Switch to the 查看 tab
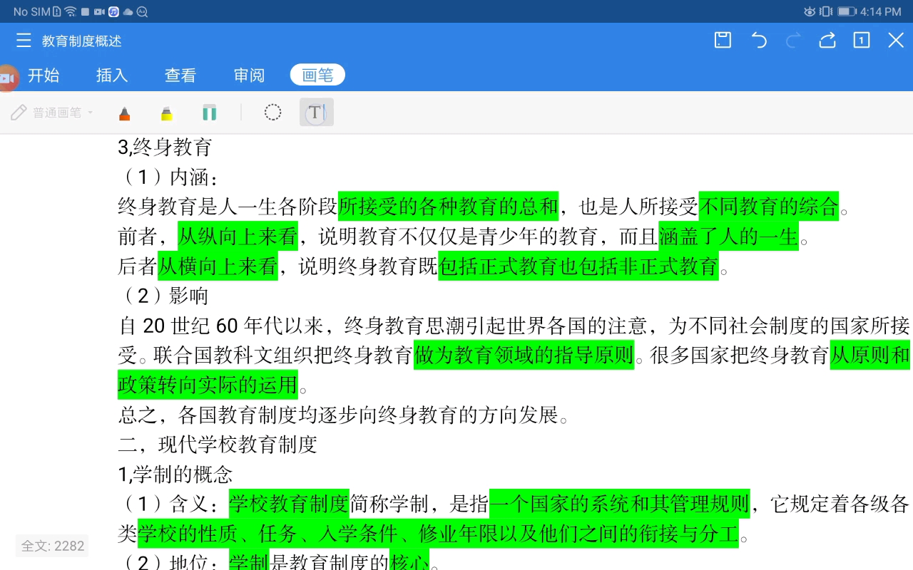This screenshot has height=570, width=913. coord(180,75)
